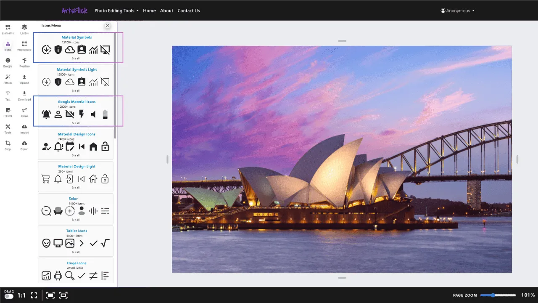Open the Effects panel

point(8,78)
